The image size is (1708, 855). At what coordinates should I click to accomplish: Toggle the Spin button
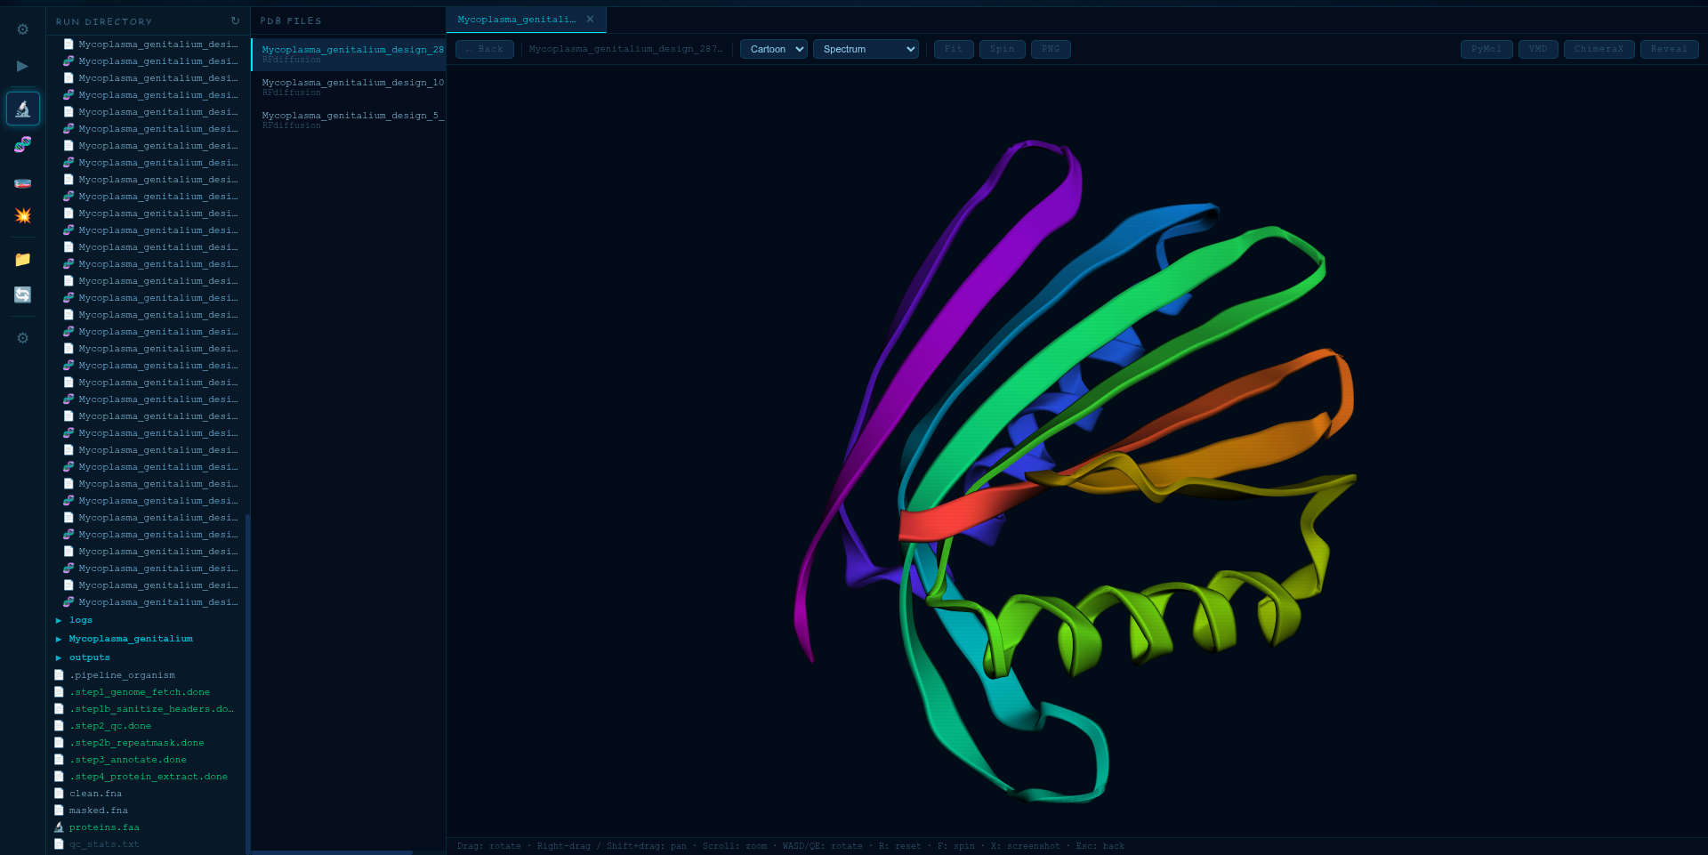click(x=1003, y=49)
